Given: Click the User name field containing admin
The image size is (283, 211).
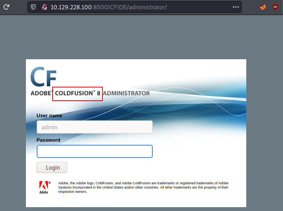Looking at the screenshot, I should pos(95,127).
